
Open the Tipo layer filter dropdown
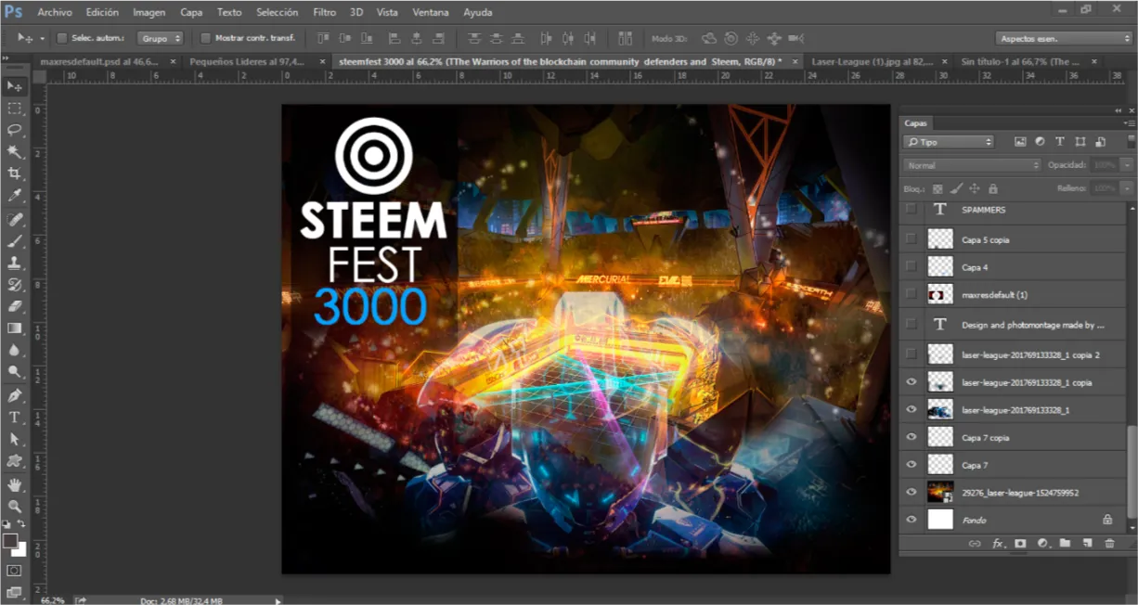948,142
